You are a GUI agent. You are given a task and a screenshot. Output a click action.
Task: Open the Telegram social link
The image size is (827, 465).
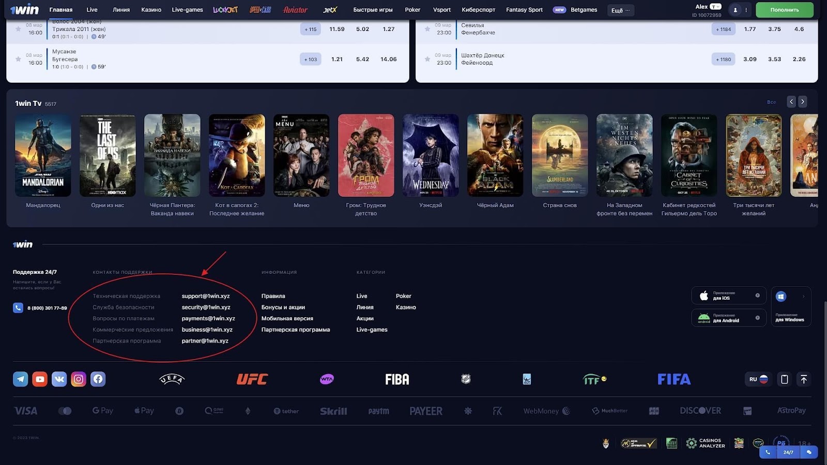click(x=21, y=379)
